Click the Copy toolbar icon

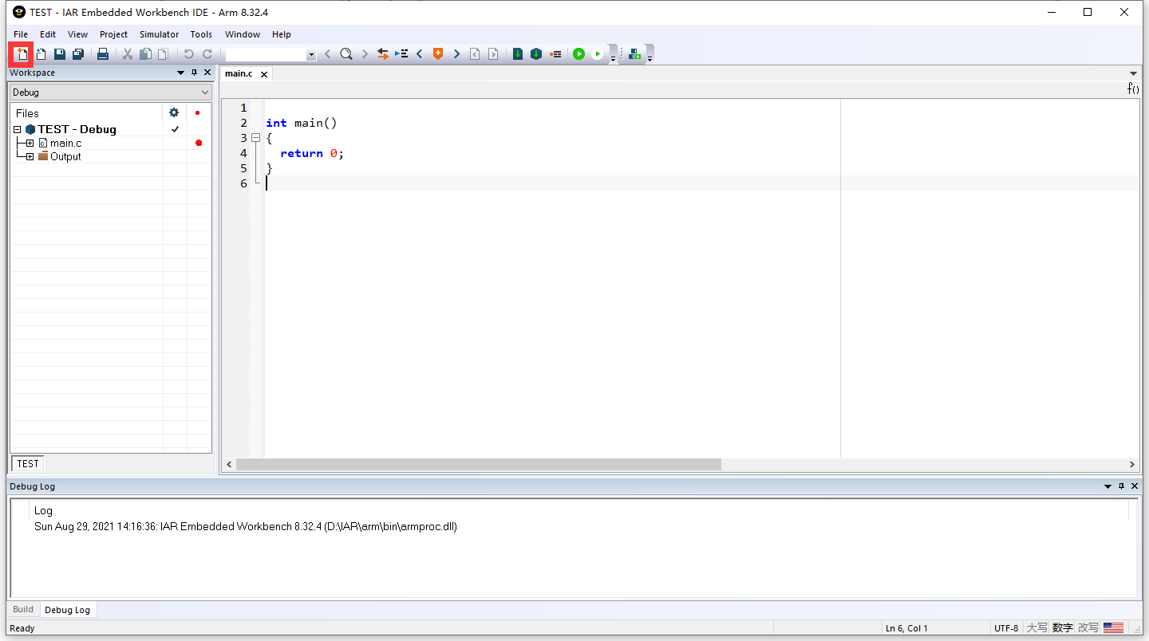[x=145, y=54]
